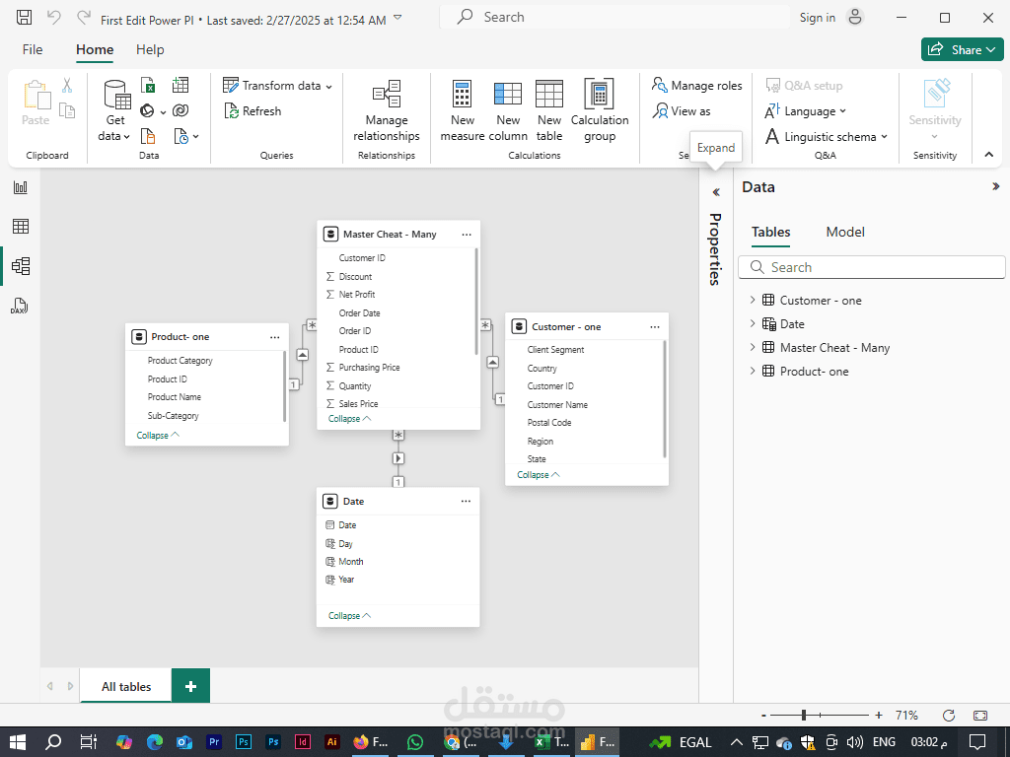Click the zoom slider handle

click(x=803, y=716)
